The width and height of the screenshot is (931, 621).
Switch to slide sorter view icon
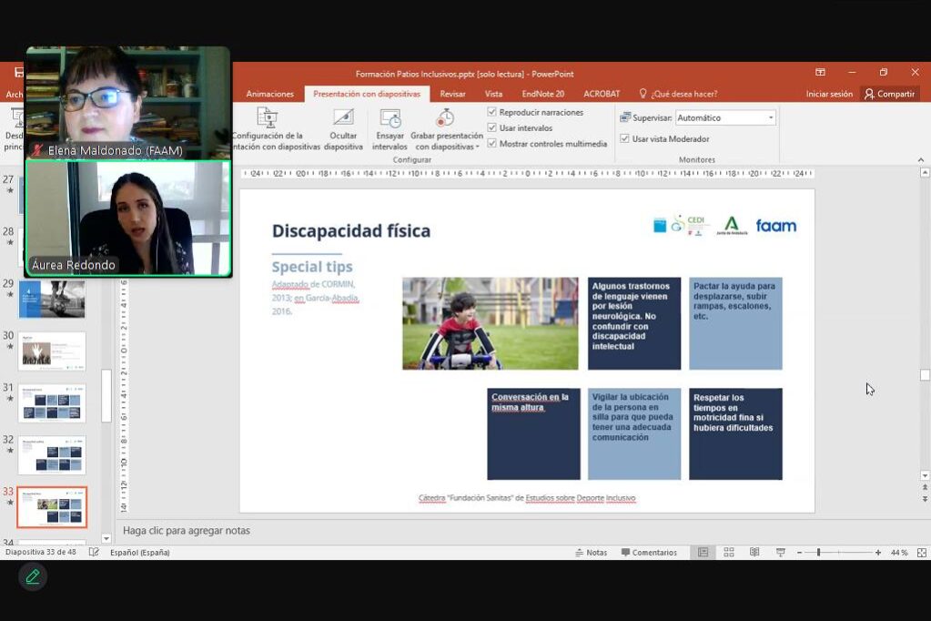(x=729, y=552)
